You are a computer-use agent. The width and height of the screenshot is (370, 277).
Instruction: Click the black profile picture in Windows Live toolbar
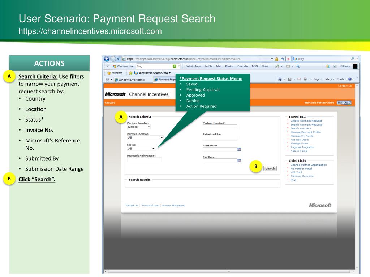click(355, 66)
